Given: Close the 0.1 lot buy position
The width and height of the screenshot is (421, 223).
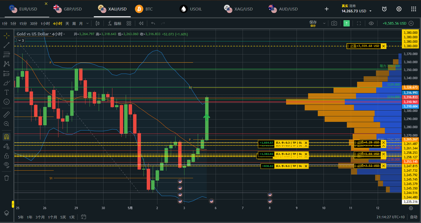Looking at the screenshot, I should coord(306,166).
